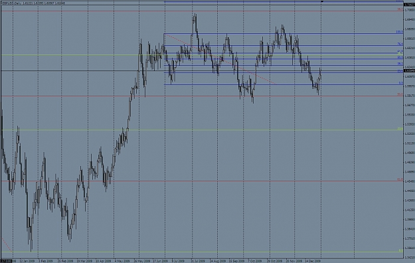Image resolution: width=415 pixels, height=263 pixels.
Task: Select the blue Fibonacci 38.2 level label
Action: [400, 64]
